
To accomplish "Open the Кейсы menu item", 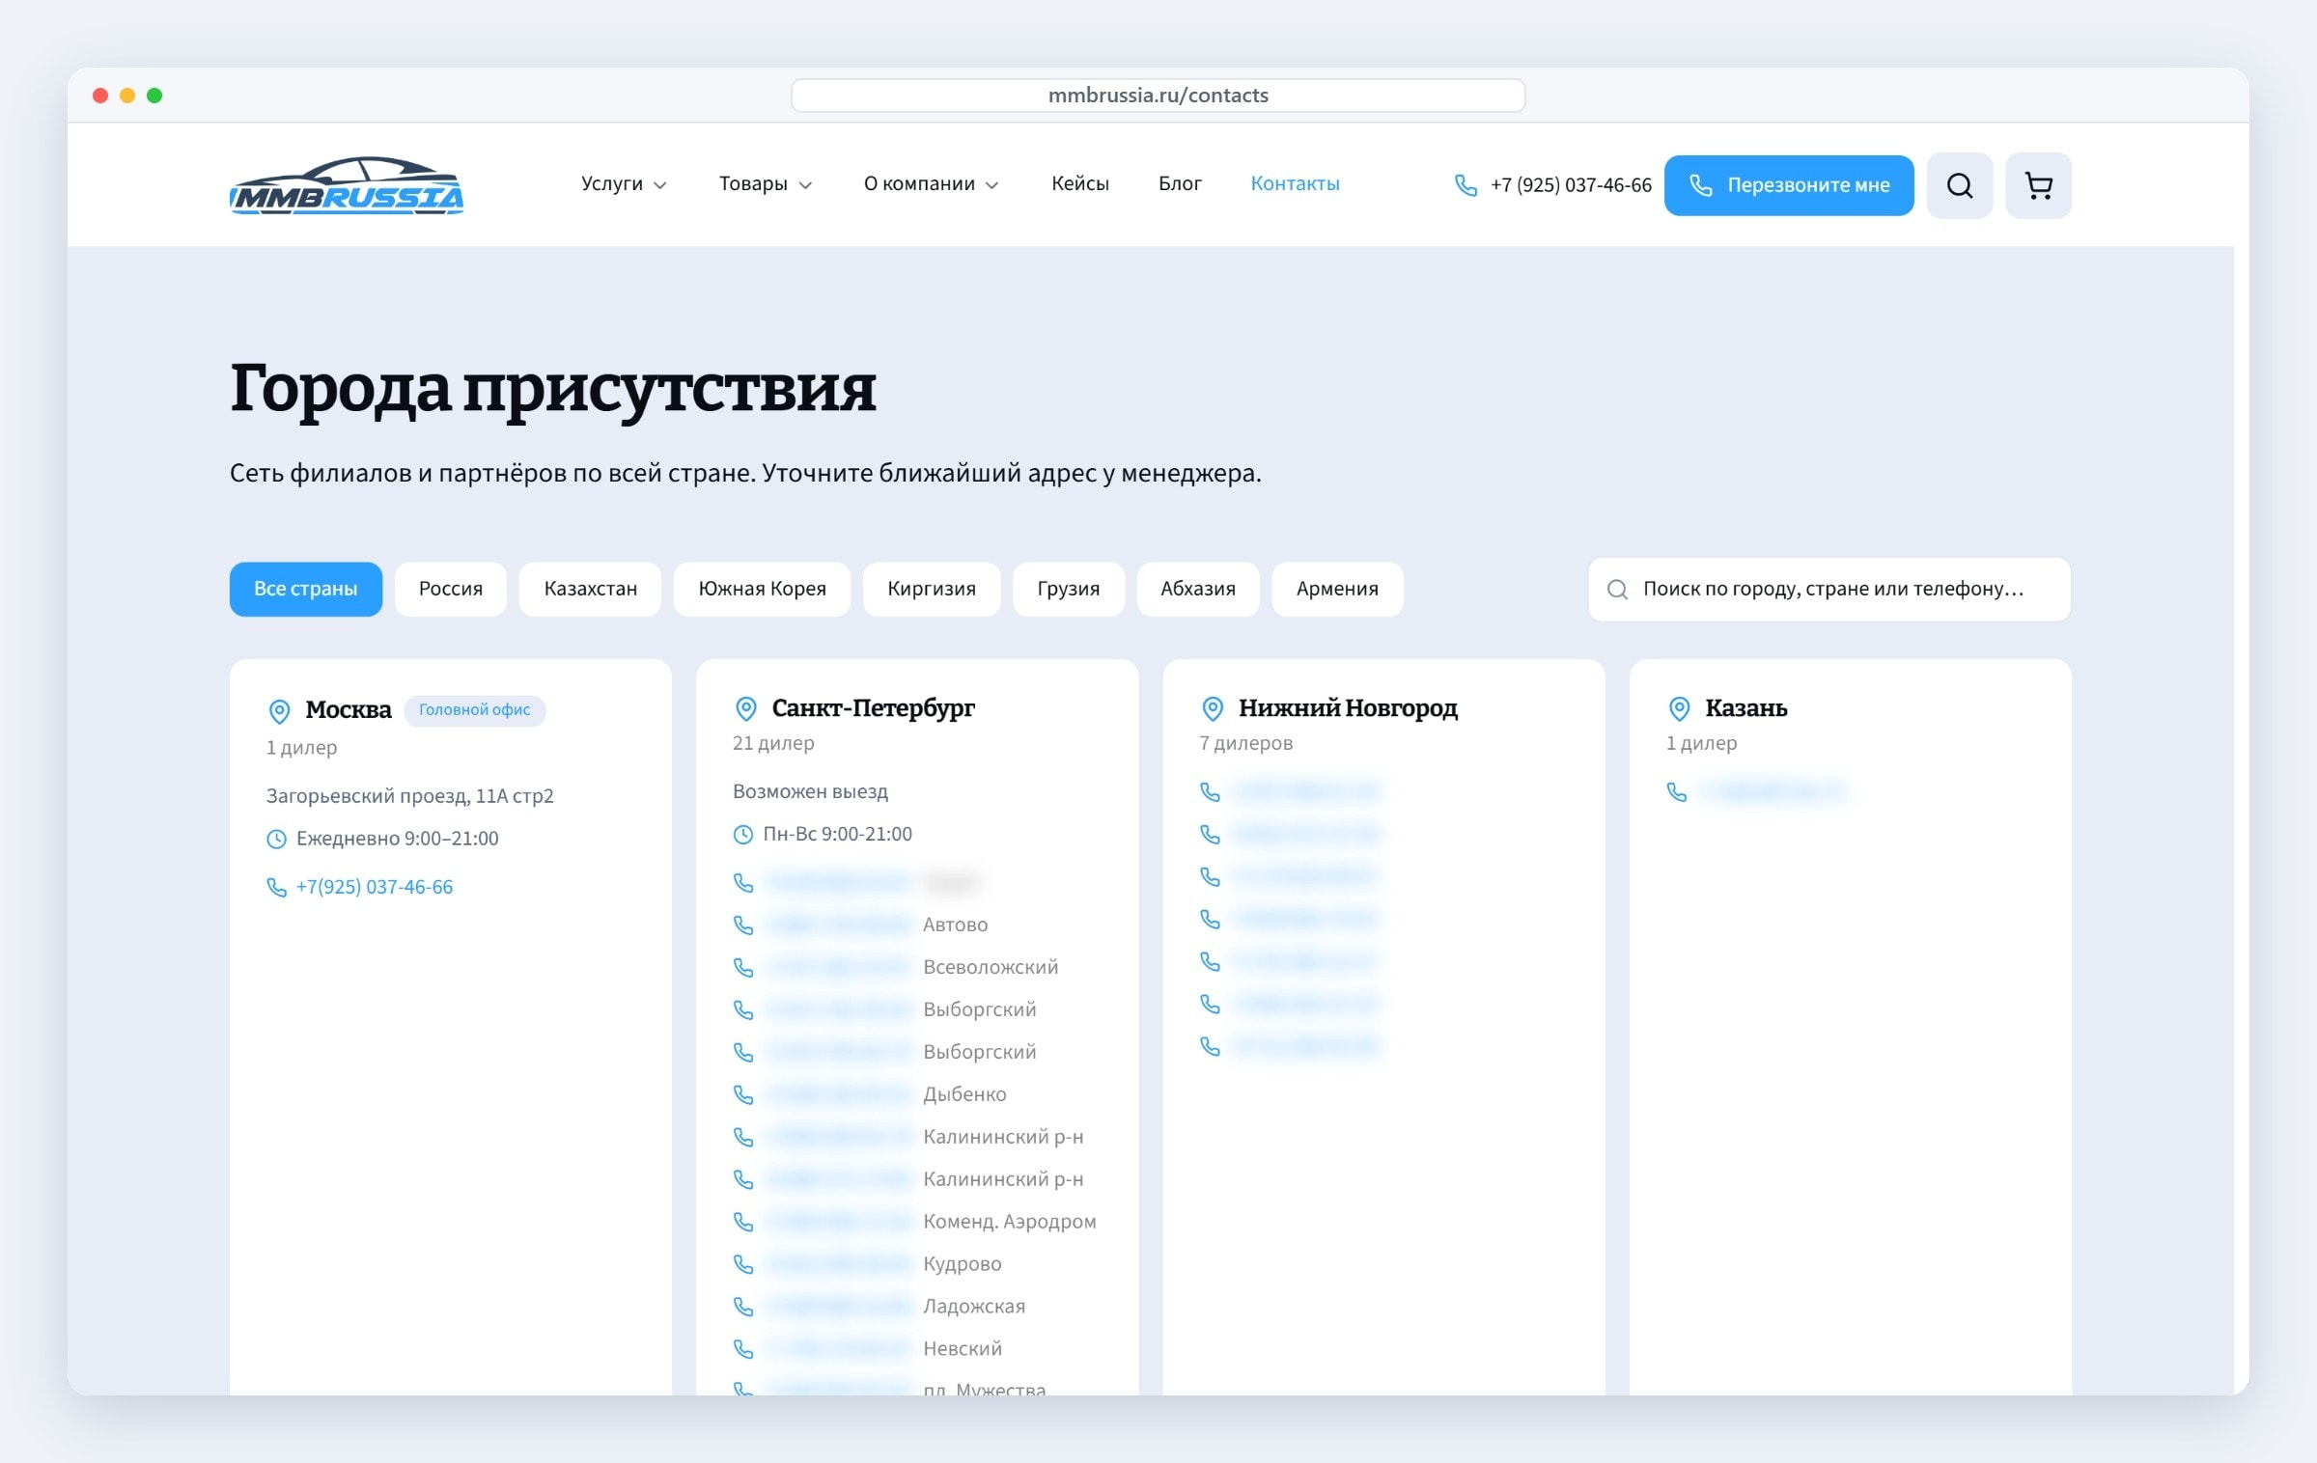I will [1080, 184].
